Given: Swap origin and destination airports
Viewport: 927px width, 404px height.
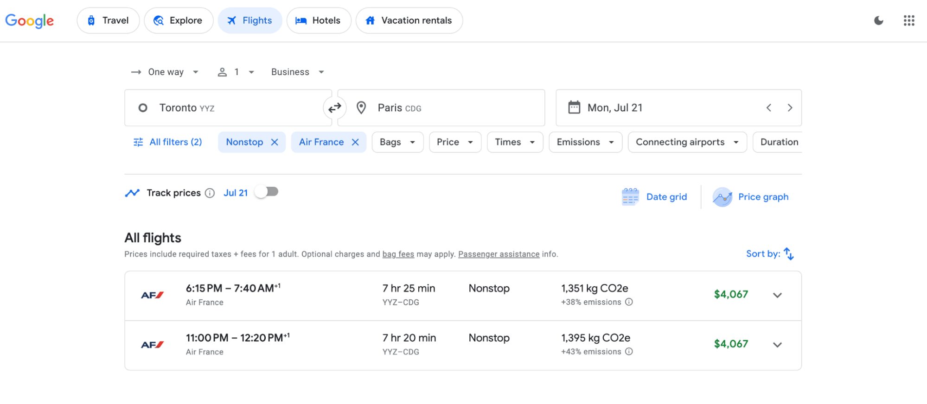Looking at the screenshot, I should pyautogui.click(x=334, y=108).
